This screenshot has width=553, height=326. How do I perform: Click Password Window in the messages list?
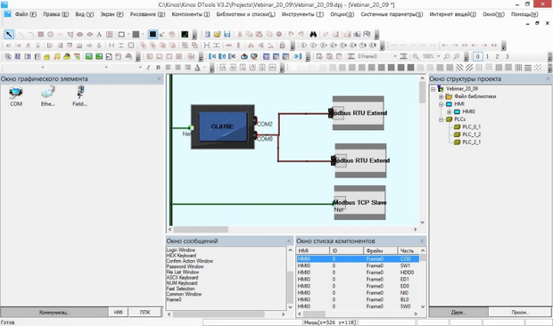point(185,266)
